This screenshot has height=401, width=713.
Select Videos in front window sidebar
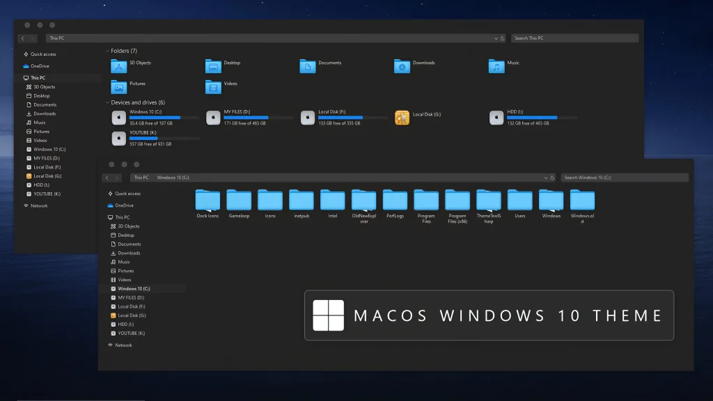[121, 280]
